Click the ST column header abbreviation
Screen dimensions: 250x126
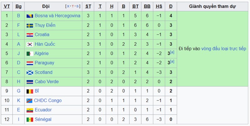88,7
